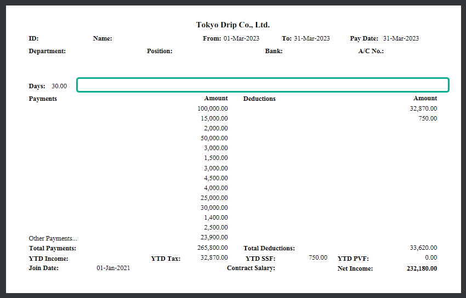Viewport: 466px width, 298px height.
Task: Click the payment amount "1,400.00"
Action: [x=216, y=217]
